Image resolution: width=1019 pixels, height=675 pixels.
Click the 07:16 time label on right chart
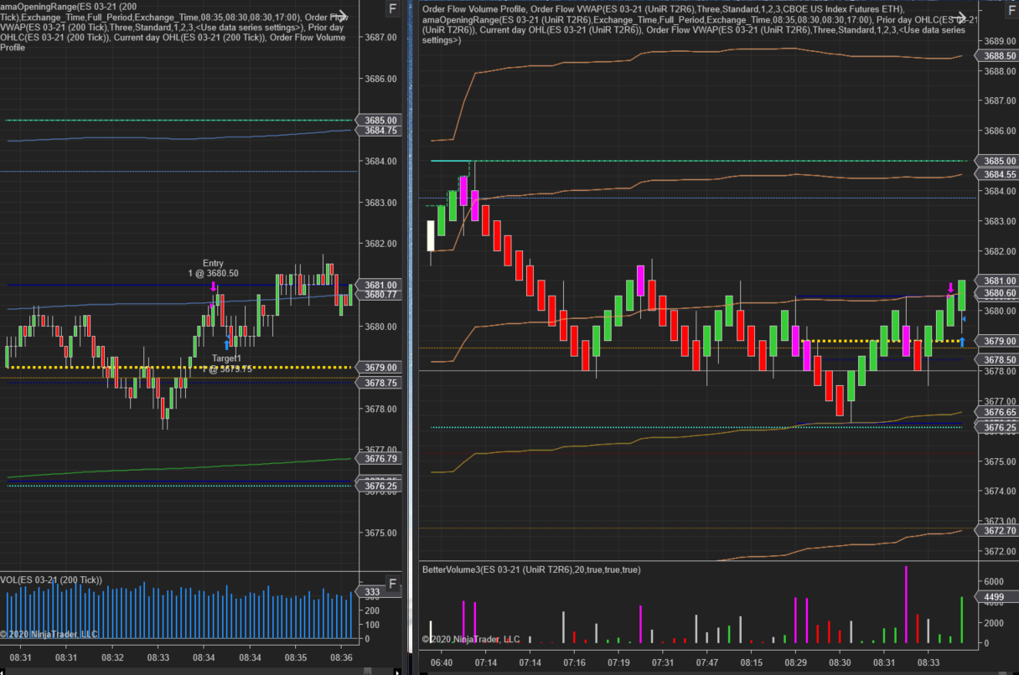coord(574,662)
